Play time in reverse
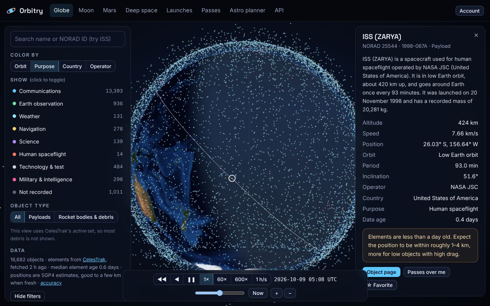 click(177, 279)
